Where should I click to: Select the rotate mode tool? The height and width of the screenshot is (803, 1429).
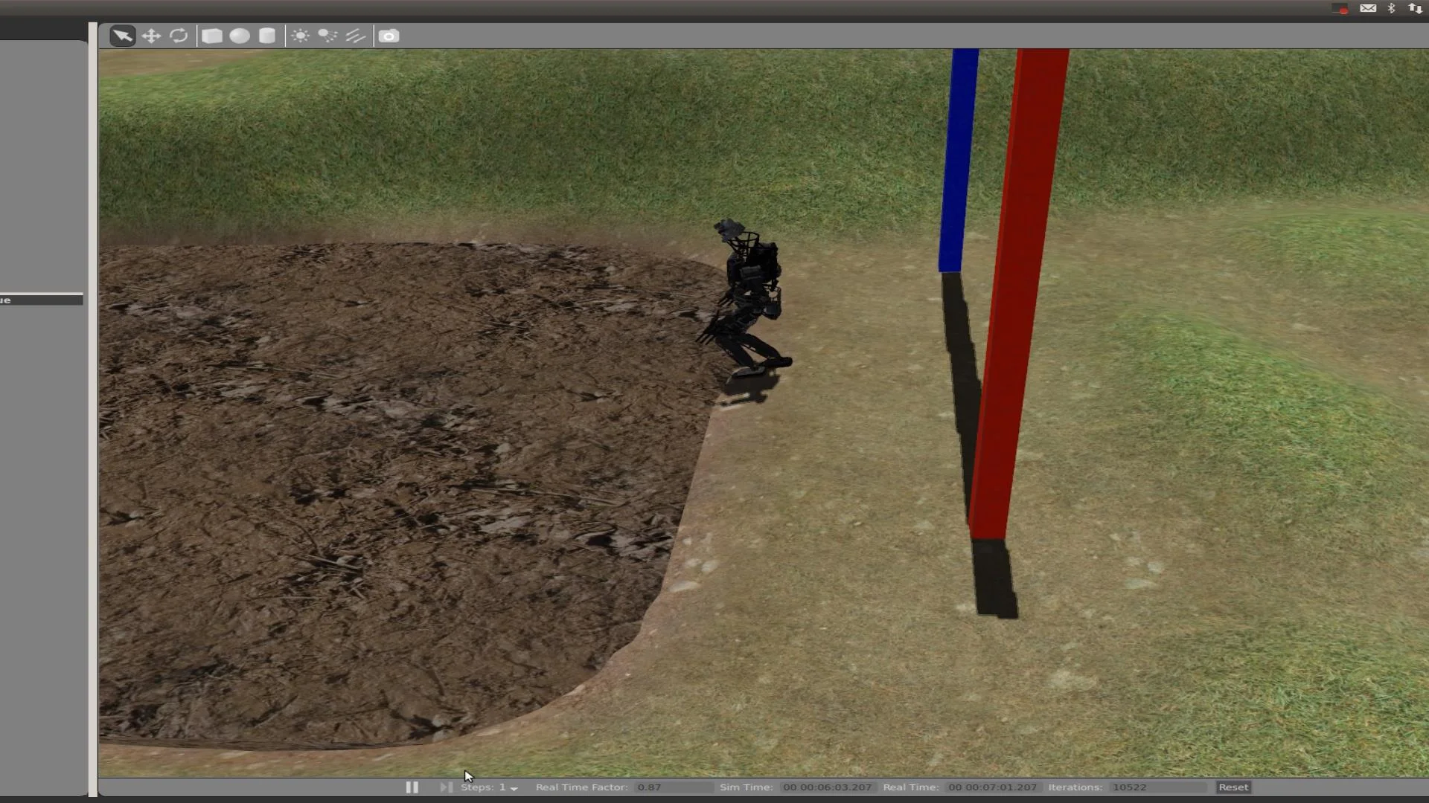(179, 36)
